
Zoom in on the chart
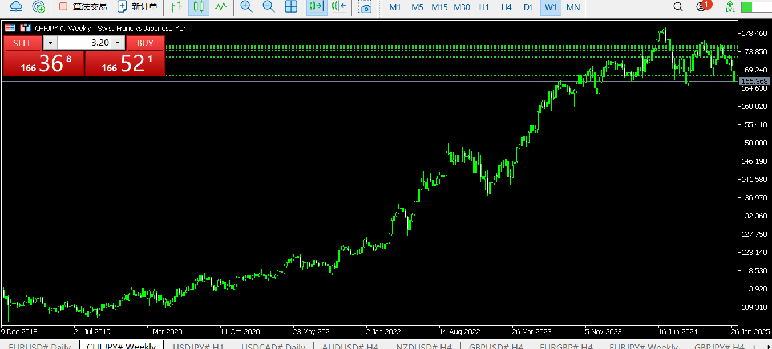pos(246,7)
